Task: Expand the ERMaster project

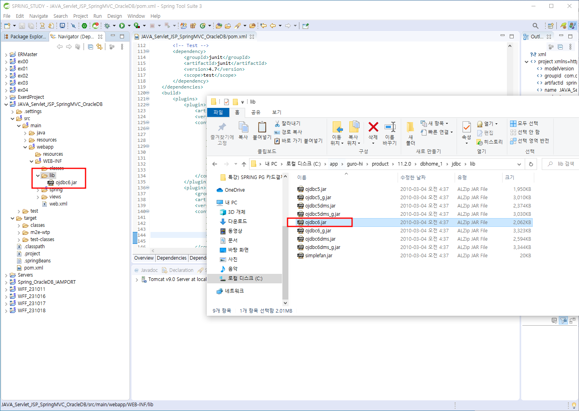Action: pos(6,55)
